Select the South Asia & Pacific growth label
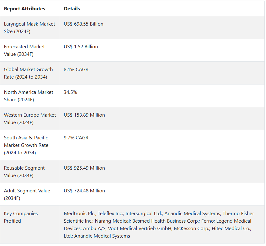The image size is (266, 246). click(26, 145)
